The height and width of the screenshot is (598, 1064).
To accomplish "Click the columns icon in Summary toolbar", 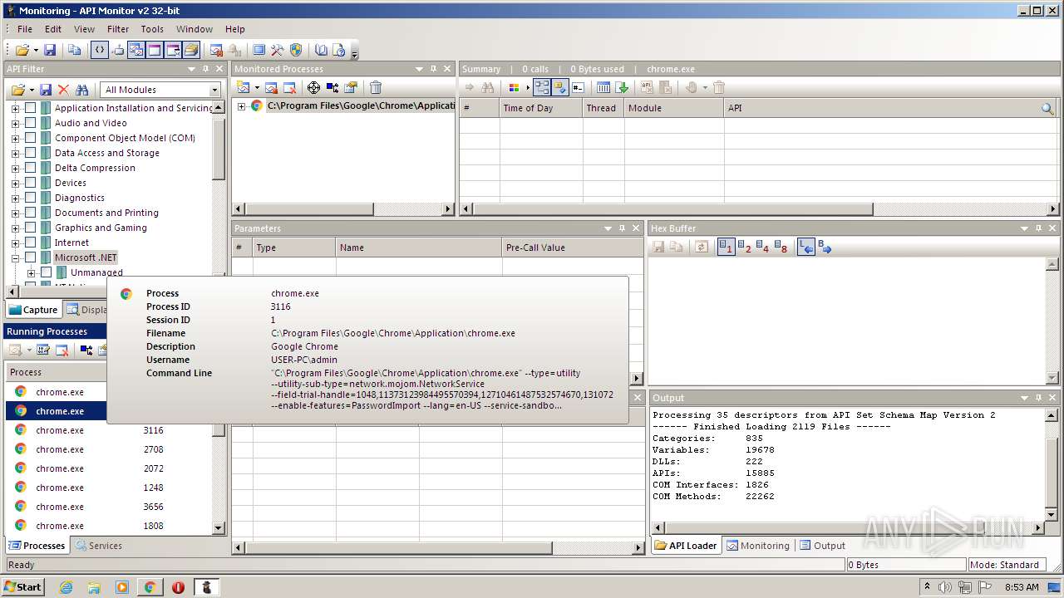I will (x=603, y=87).
